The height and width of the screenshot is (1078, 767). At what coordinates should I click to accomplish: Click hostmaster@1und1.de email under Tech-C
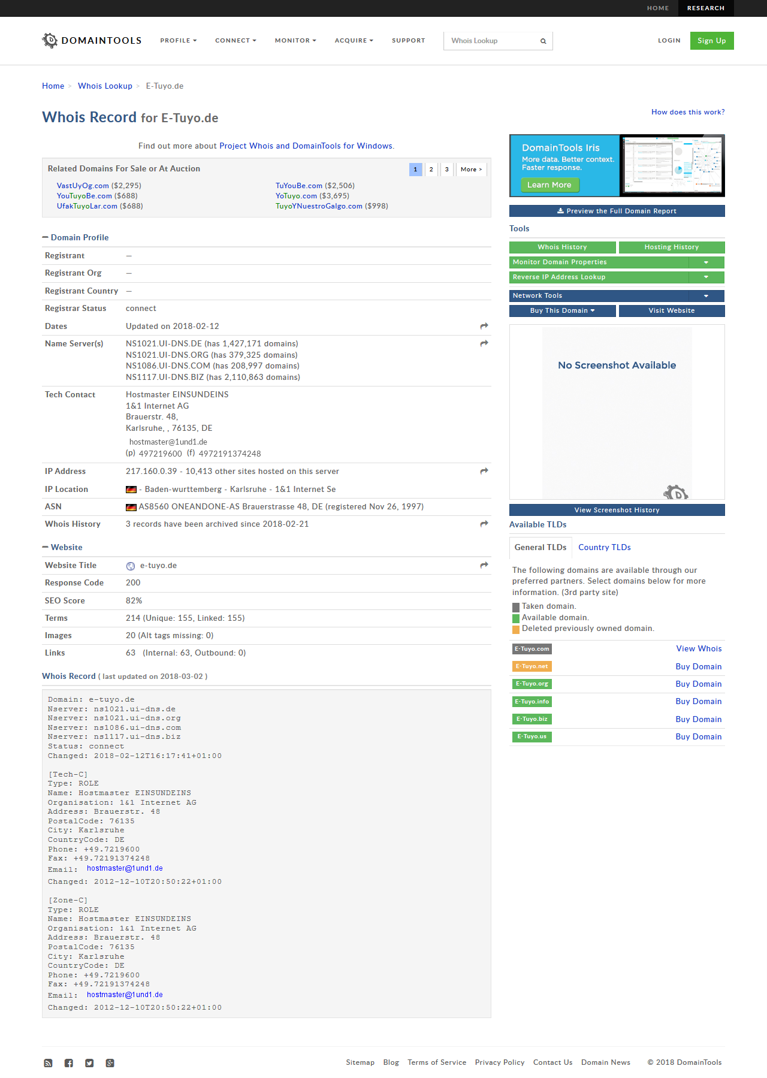point(125,868)
